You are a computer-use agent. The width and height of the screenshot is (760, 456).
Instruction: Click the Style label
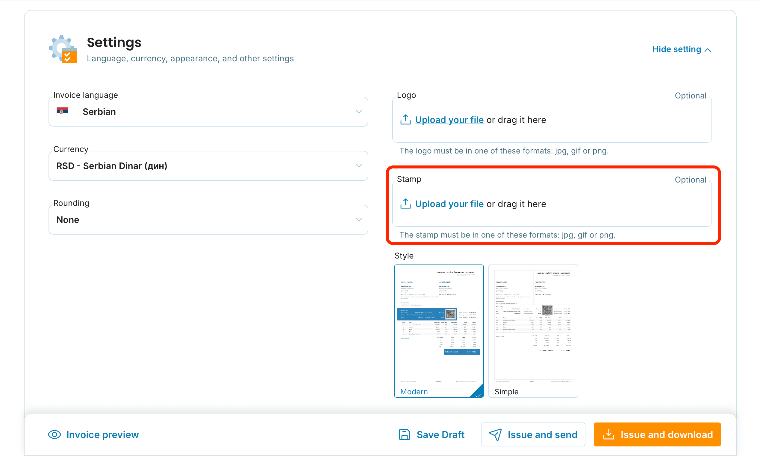[x=404, y=256]
